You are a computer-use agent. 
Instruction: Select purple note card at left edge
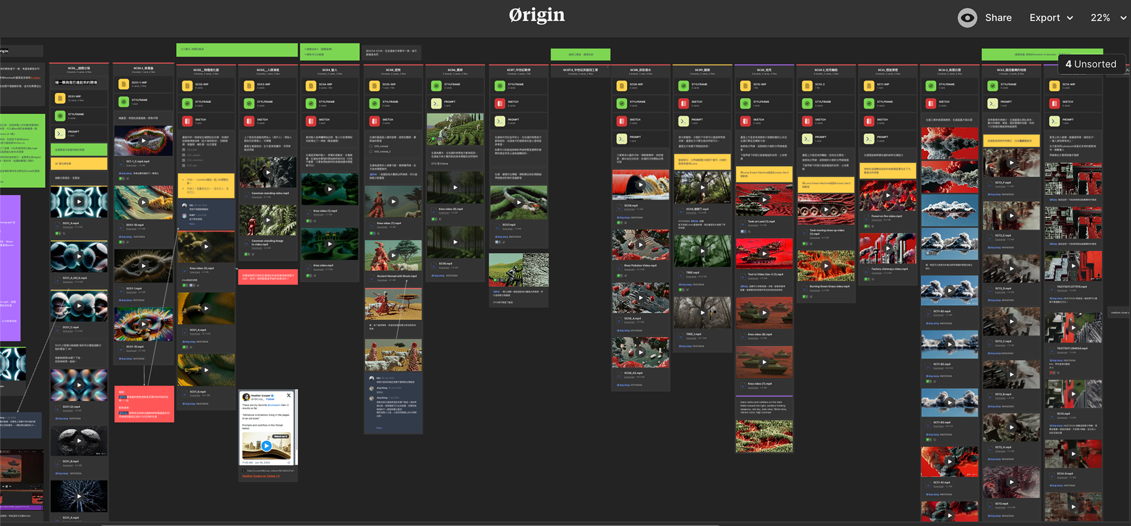(x=10, y=268)
